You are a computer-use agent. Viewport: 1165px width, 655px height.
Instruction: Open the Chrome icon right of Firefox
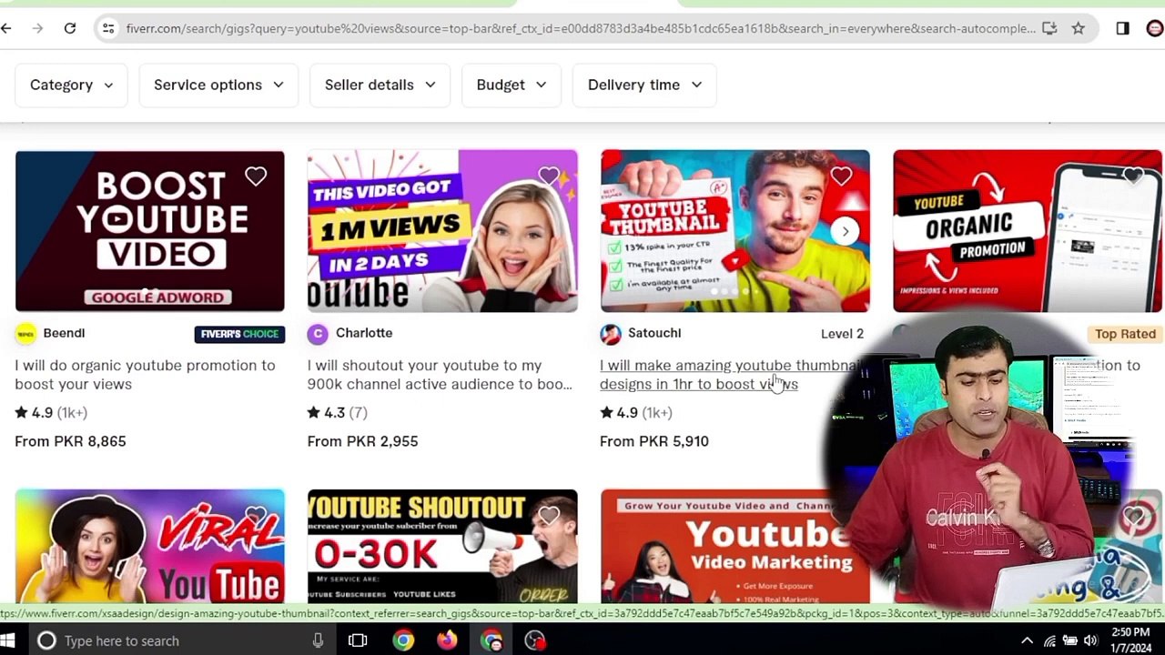point(491,640)
